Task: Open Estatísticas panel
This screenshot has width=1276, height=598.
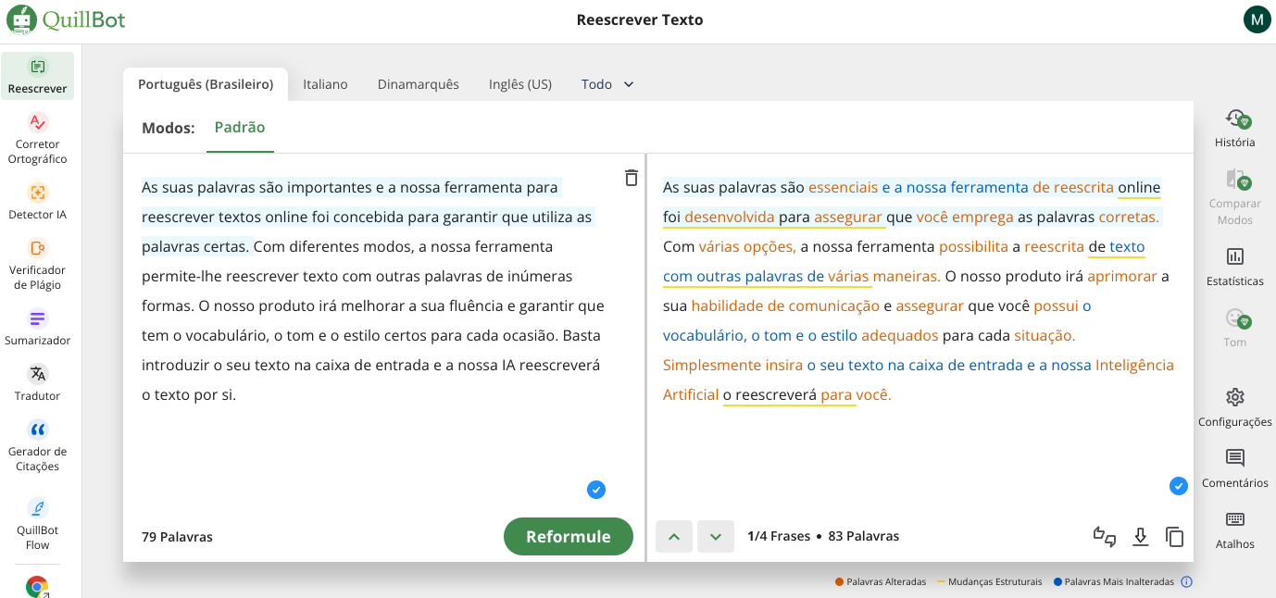Action: click(x=1234, y=267)
